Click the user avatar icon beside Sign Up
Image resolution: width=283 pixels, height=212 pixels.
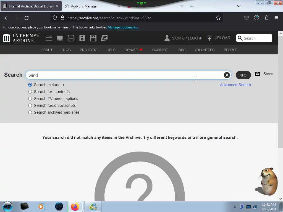coord(167,38)
